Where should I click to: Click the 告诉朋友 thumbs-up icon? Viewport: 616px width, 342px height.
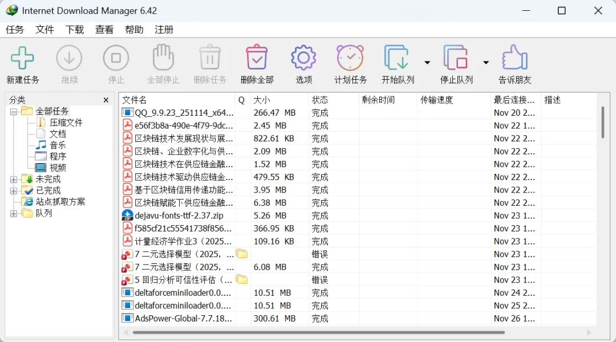coord(514,58)
